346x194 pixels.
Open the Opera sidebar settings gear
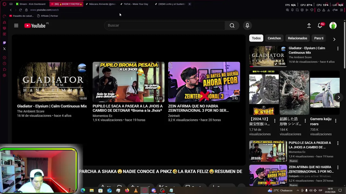click(x=4, y=75)
